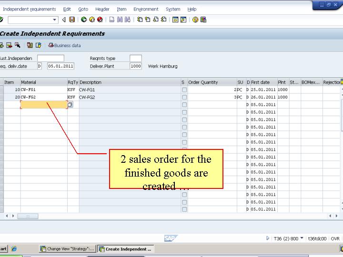Click First date 26.01.2011 cell
Viewport: 343px width, 257px height.
coord(263,97)
